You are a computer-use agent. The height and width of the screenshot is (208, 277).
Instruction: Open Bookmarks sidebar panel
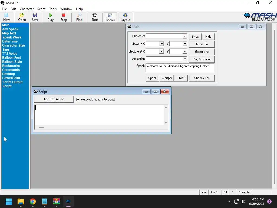[x=11, y=66]
